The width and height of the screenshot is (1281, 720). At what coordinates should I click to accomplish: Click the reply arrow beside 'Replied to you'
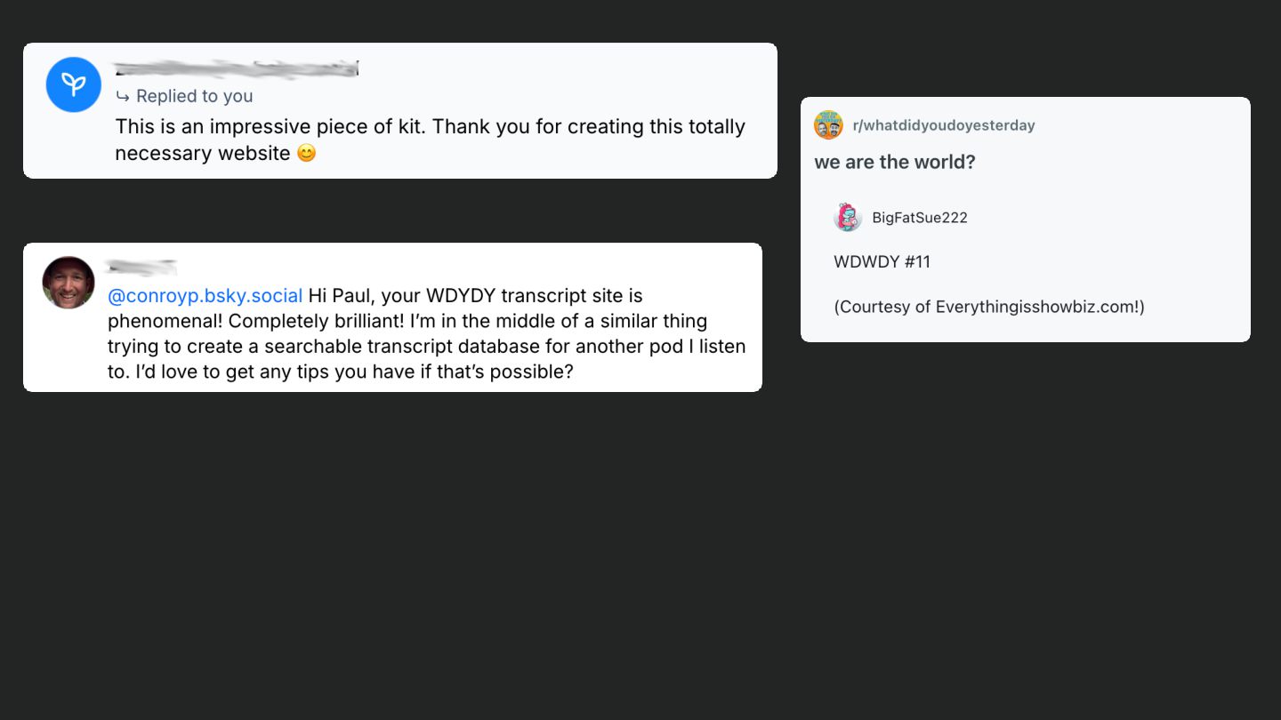tap(123, 96)
